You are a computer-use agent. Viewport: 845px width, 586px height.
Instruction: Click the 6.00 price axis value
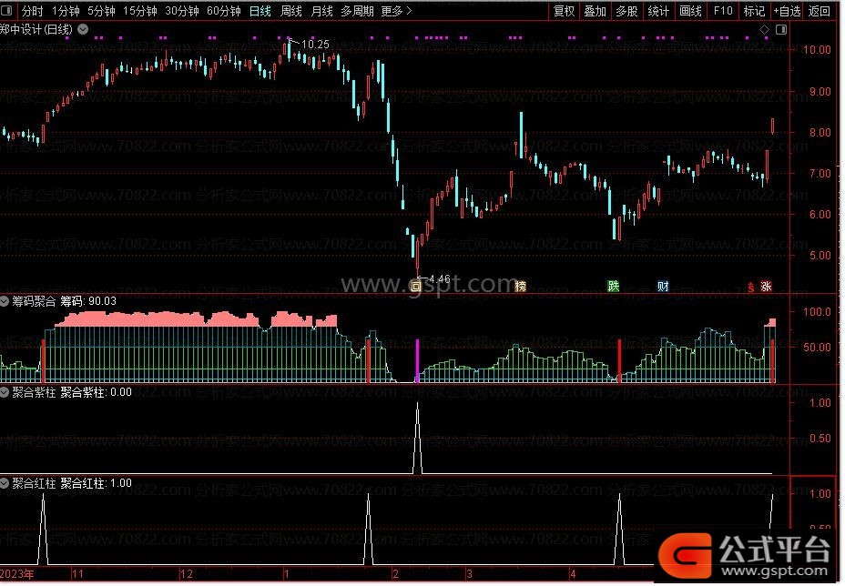click(x=820, y=215)
